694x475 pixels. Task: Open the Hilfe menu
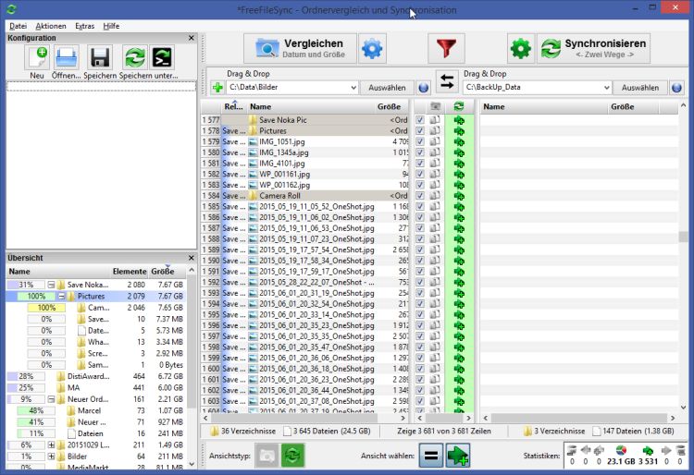(x=111, y=26)
